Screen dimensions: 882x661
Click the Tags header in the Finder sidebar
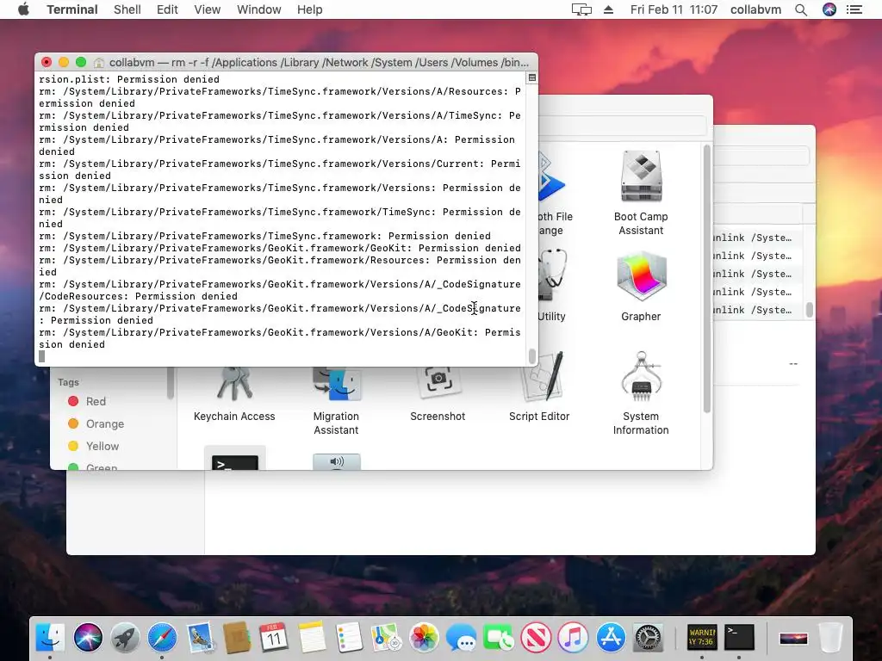[x=68, y=382]
